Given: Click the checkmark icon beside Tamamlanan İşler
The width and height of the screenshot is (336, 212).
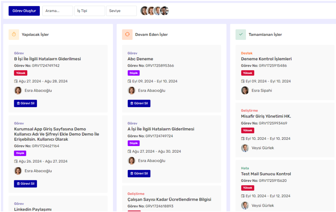Looking at the screenshot, I should [x=241, y=35].
